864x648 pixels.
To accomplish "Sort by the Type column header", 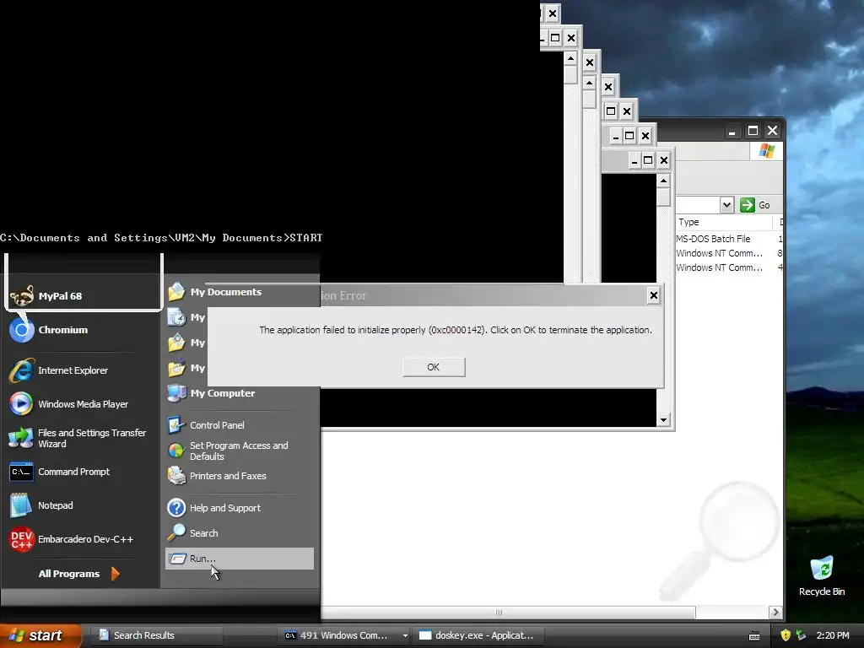I will (x=724, y=222).
